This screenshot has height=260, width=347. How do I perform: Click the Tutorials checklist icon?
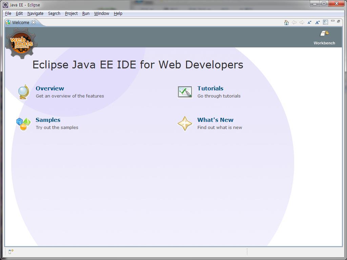coord(185,92)
